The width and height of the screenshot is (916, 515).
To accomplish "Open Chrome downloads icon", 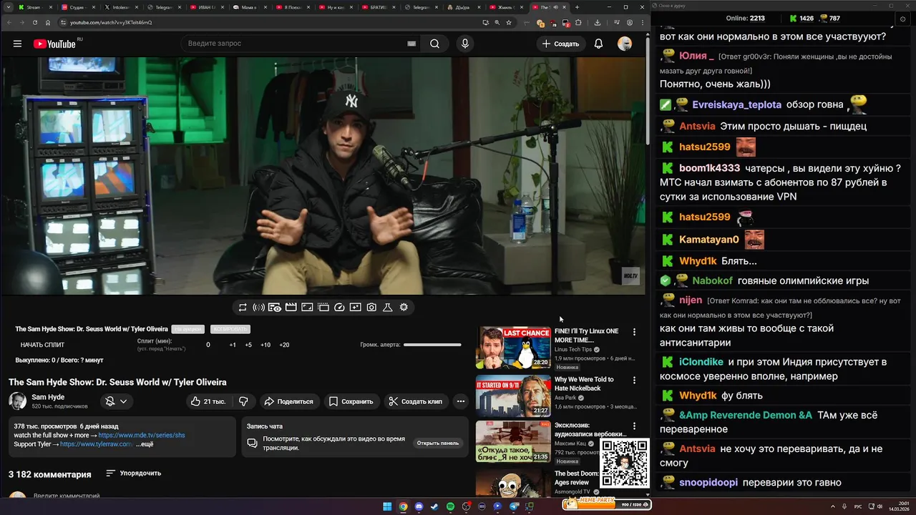I will [x=597, y=22].
